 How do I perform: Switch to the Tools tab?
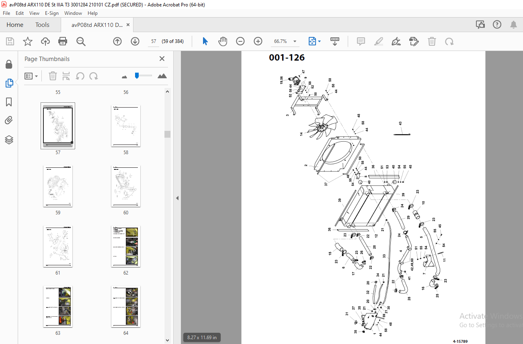pyautogui.click(x=42, y=25)
